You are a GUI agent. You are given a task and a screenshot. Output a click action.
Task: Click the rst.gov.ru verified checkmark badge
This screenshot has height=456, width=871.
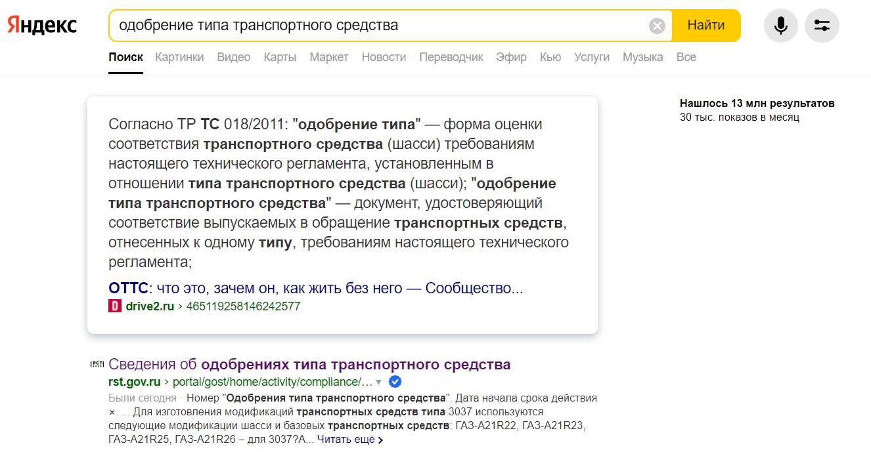(395, 382)
